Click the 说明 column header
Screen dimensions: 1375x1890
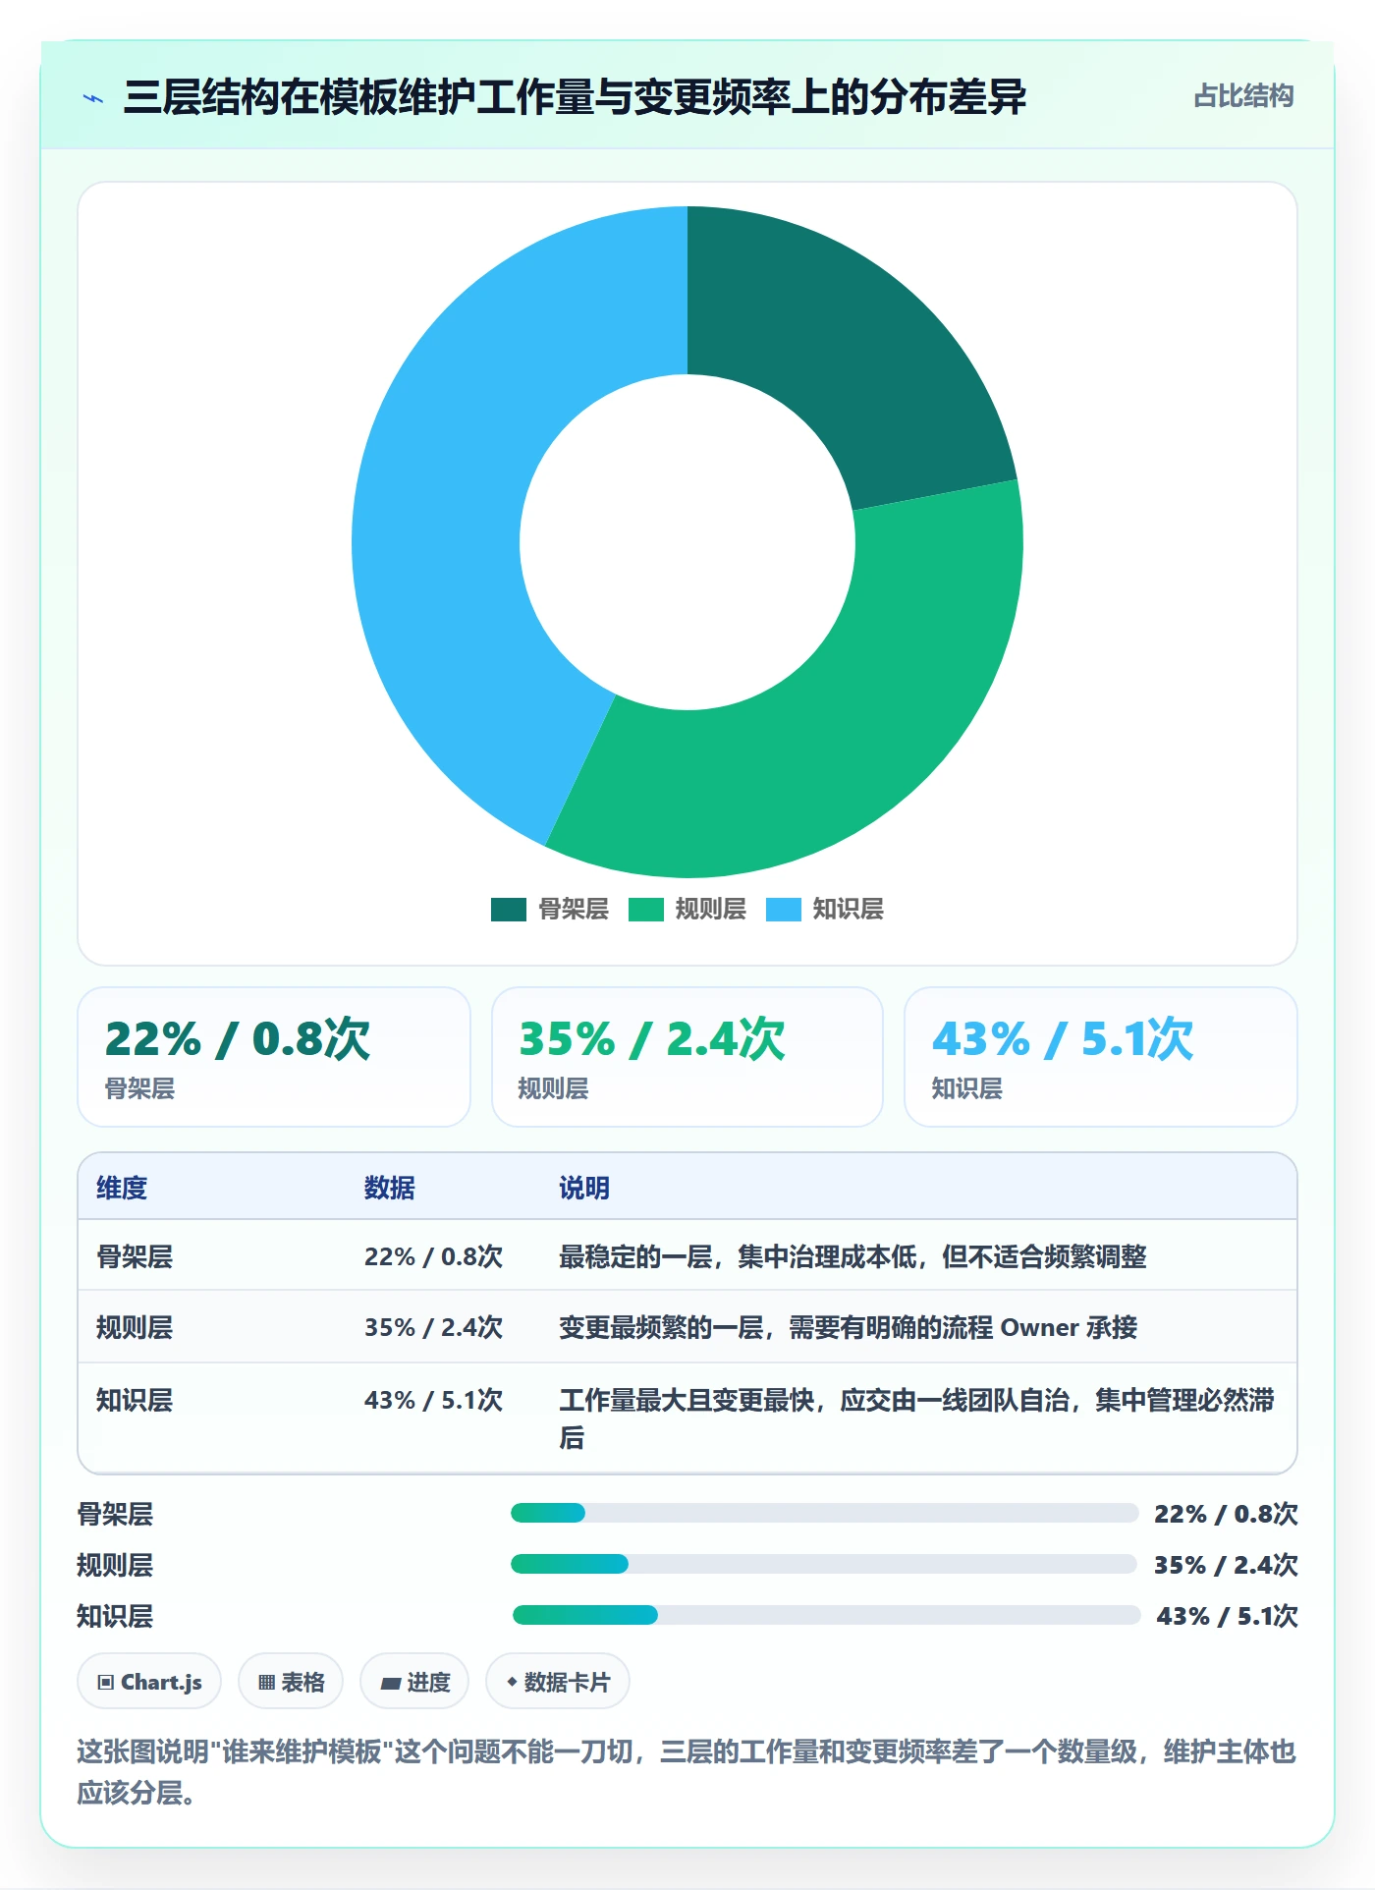584,1188
